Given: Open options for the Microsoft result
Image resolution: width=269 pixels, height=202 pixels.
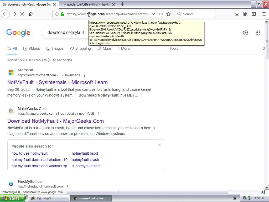Looking at the screenshot, I should (84, 75).
